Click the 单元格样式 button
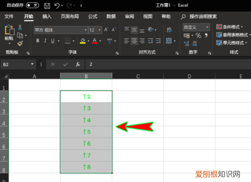Viewport: 251px width, 182px height. (232, 43)
